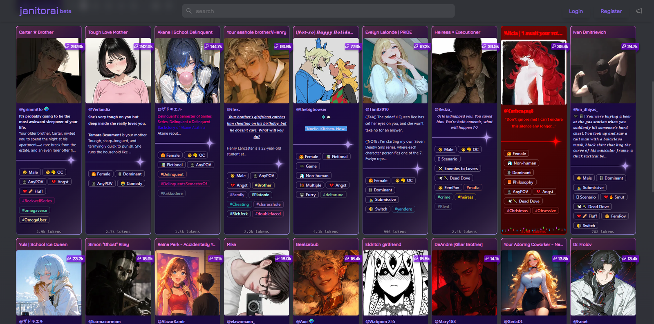Open creator profile @Redza_

[x=443, y=109]
